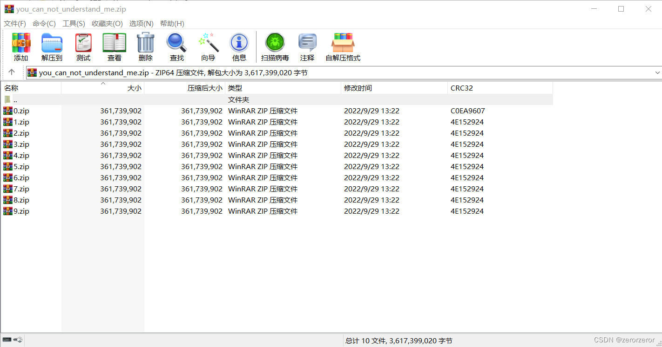Click the 大小 value of 5.zip
Image resolution: width=662 pixels, height=347 pixels.
121,166
